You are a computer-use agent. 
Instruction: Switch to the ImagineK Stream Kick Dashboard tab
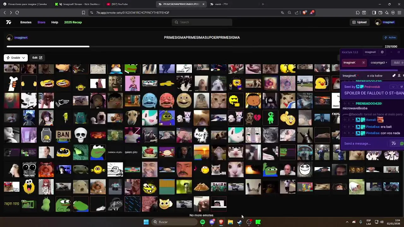(78, 4)
